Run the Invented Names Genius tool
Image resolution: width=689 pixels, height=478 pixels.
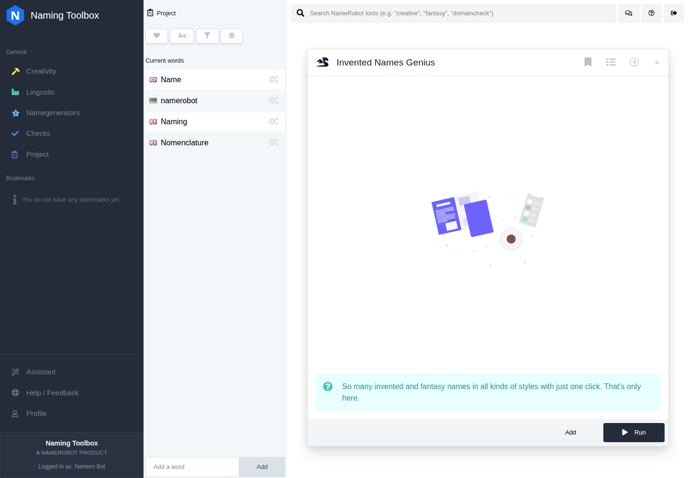click(x=634, y=433)
